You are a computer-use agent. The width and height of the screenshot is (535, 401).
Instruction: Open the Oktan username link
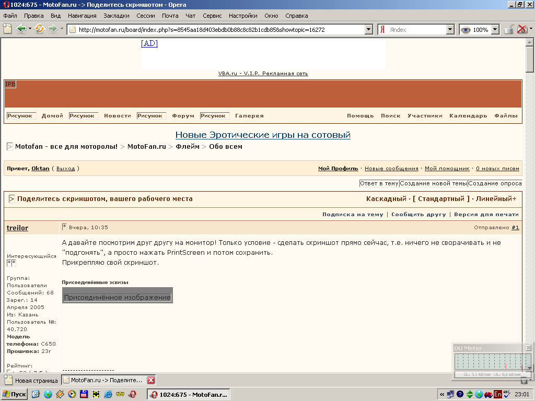40,169
